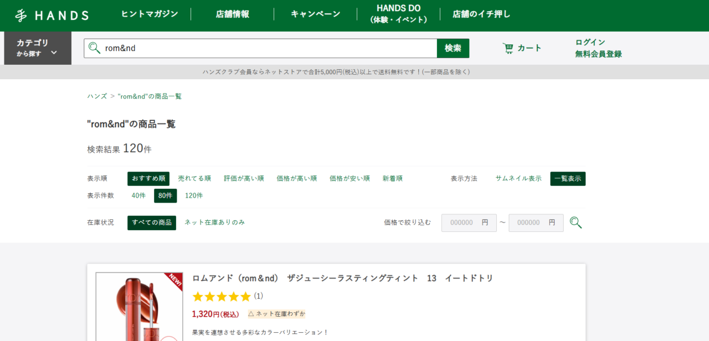
Task: Click the (1) review count
Action: pos(258,296)
